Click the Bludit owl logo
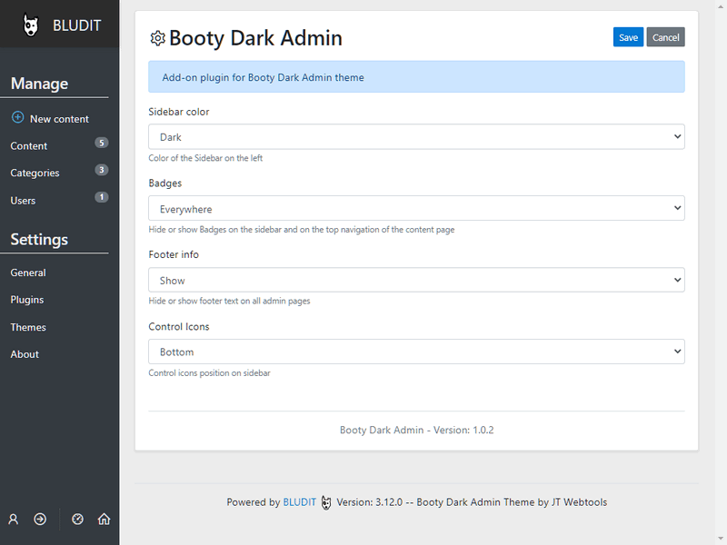The width and height of the screenshot is (727, 545). [31, 25]
